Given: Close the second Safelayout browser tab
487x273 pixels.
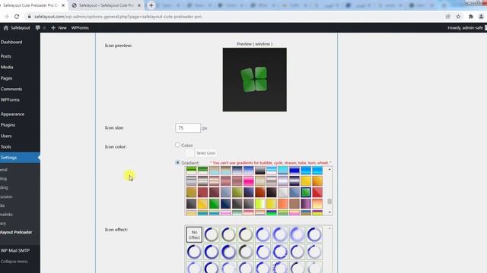Looking at the screenshot, I should (139, 5).
